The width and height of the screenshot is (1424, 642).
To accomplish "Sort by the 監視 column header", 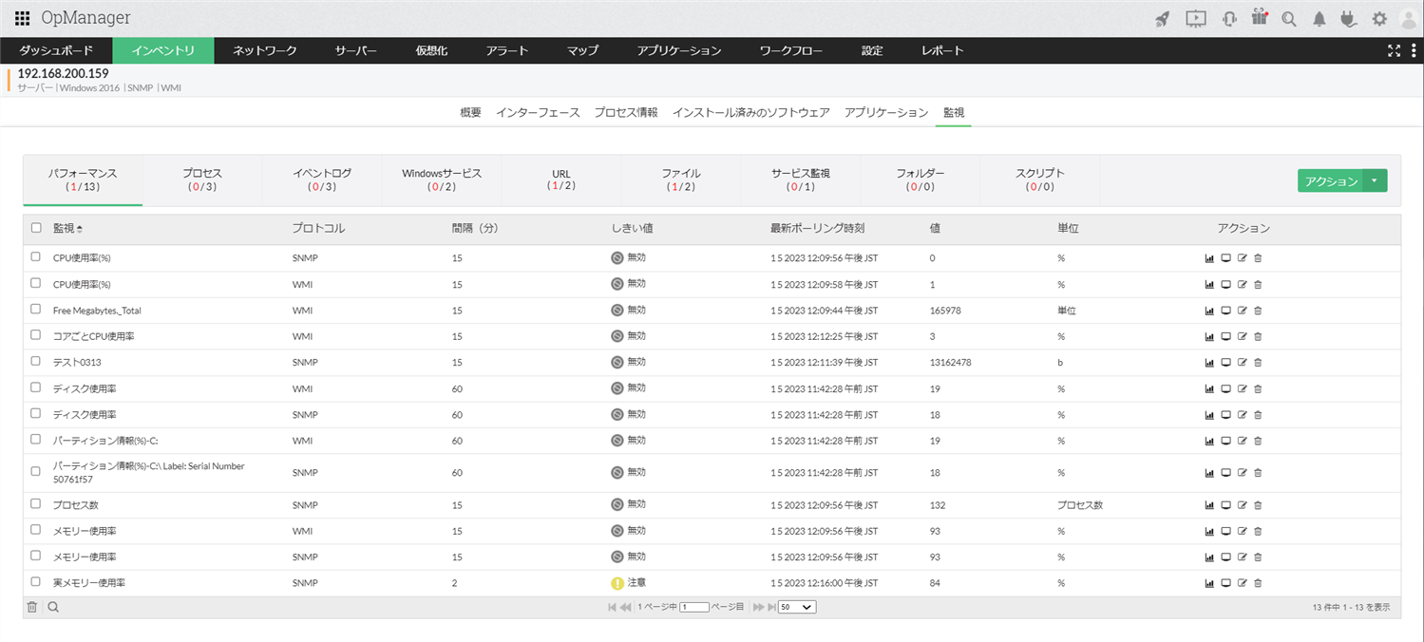I will point(66,229).
